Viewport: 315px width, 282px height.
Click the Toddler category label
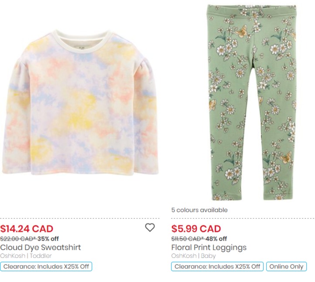41,256
